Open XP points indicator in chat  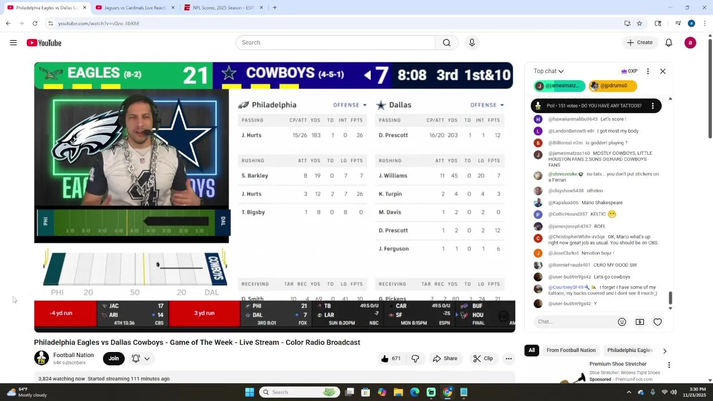click(x=629, y=71)
